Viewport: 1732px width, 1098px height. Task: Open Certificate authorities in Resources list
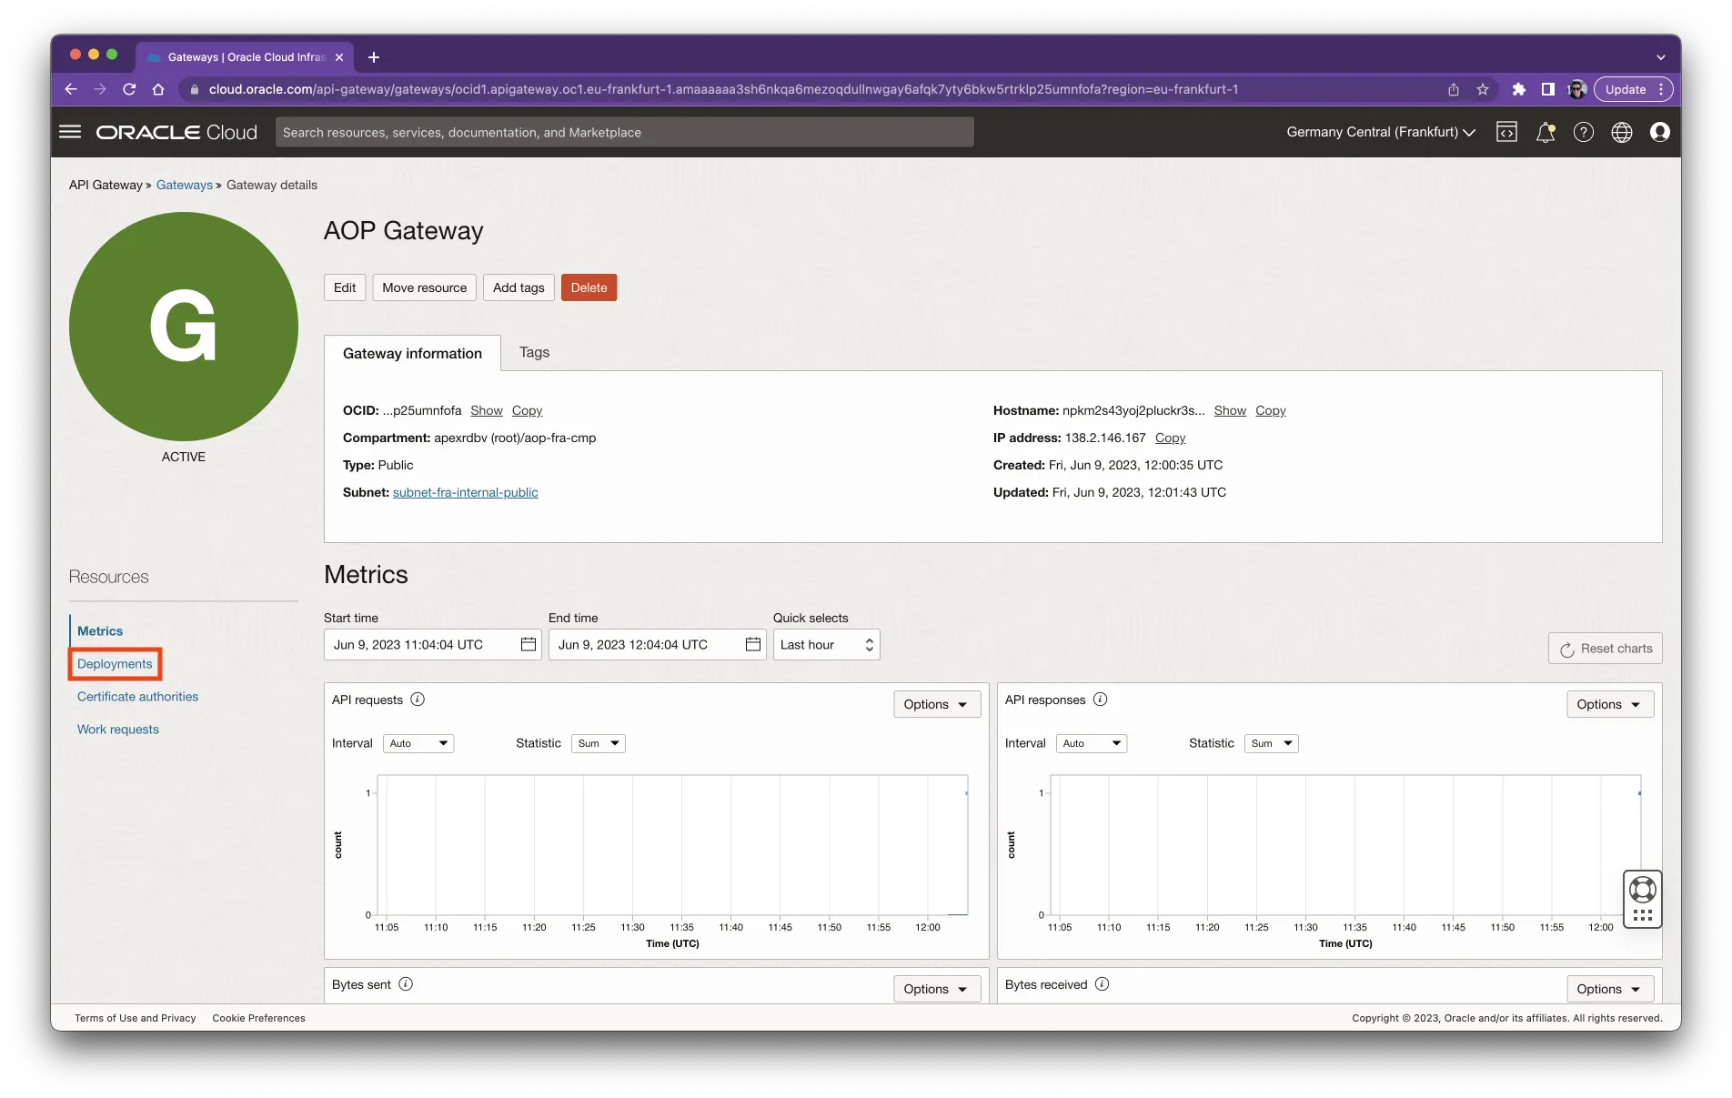coord(137,696)
